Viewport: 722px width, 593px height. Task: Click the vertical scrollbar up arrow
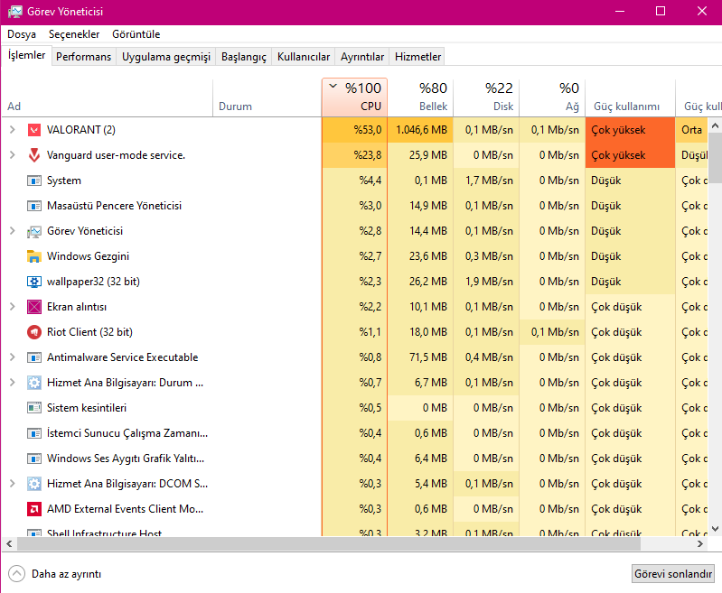point(715,125)
